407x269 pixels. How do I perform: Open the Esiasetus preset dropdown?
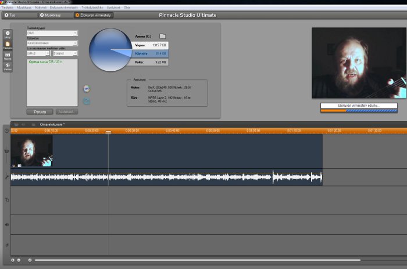[52, 43]
